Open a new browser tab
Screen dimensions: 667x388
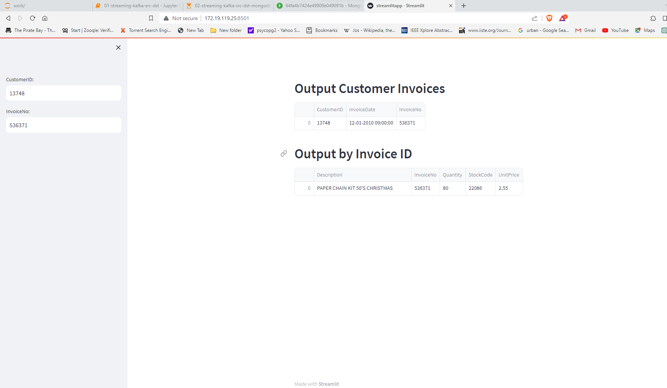[x=463, y=6]
